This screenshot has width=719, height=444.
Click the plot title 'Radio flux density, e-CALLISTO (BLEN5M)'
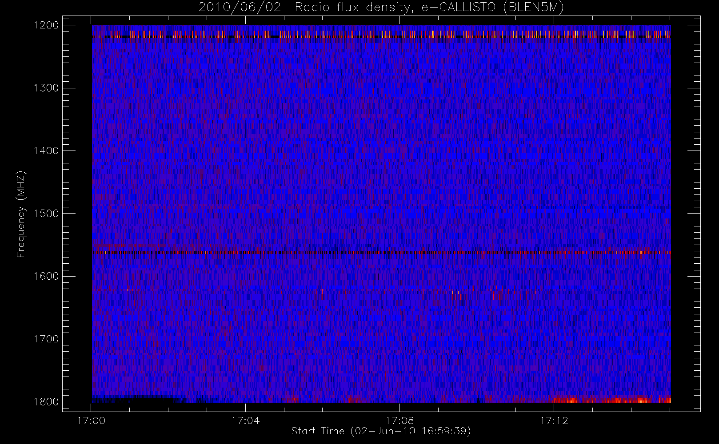pyautogui.click(x=430, y=8)
